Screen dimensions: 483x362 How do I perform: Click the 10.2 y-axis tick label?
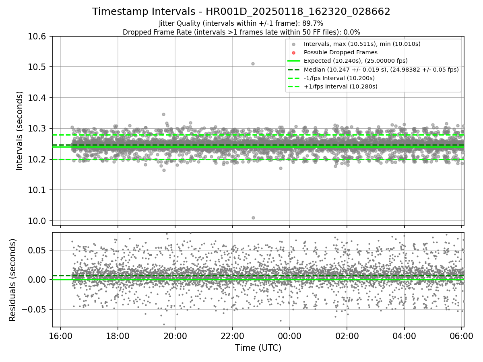pyautogui.click(x=38, y=159)
